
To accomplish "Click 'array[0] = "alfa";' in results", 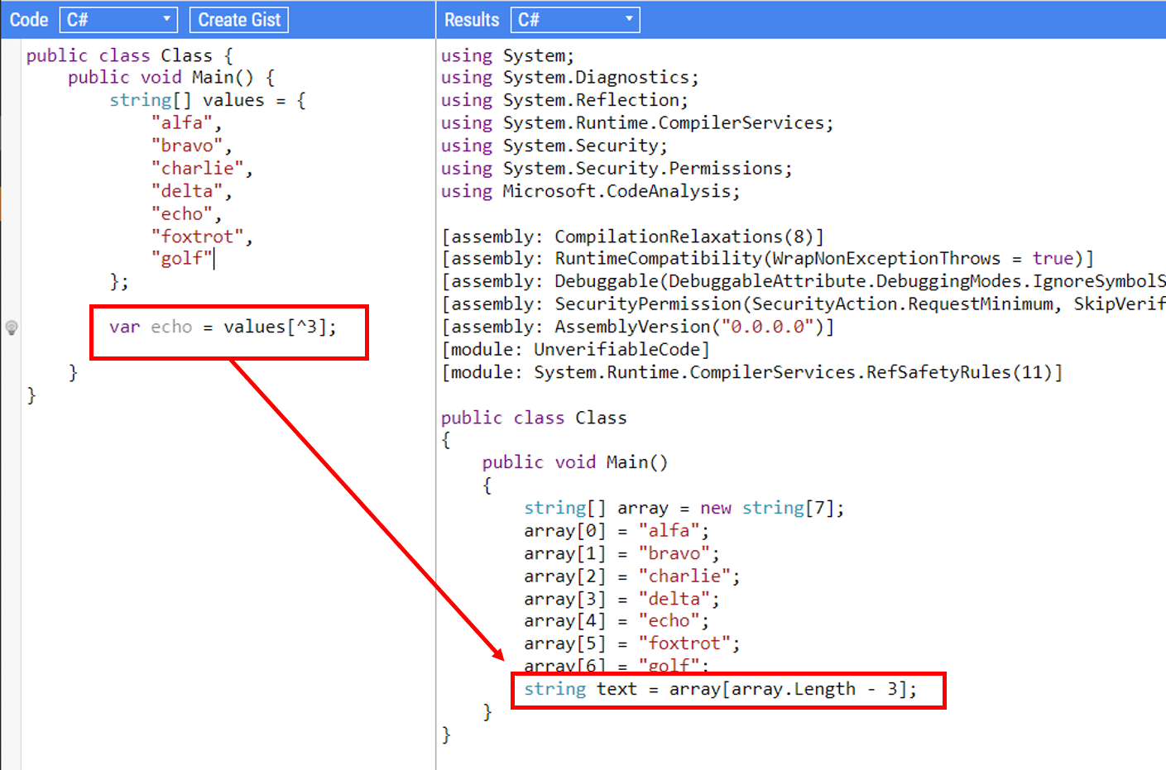I will pos(617,530).
